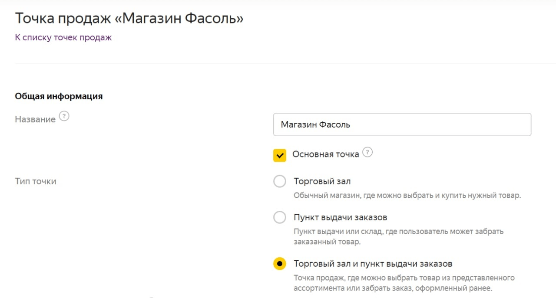Click the Общая информация section heading
This screenshot has height=298, width=556.
[x=59, y=96]
